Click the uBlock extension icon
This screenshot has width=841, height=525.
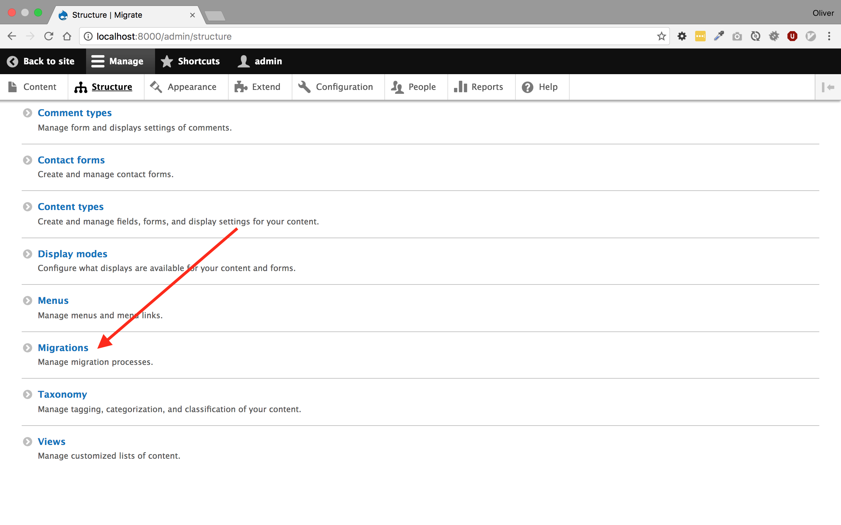pos(792,36)
